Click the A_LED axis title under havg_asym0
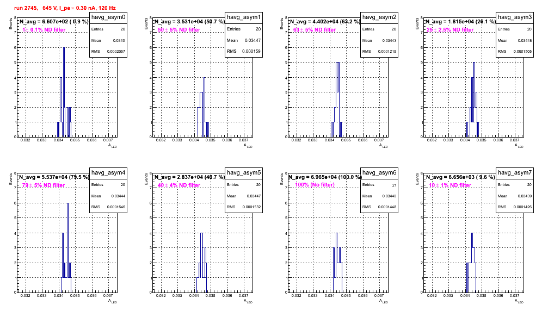 113,146
